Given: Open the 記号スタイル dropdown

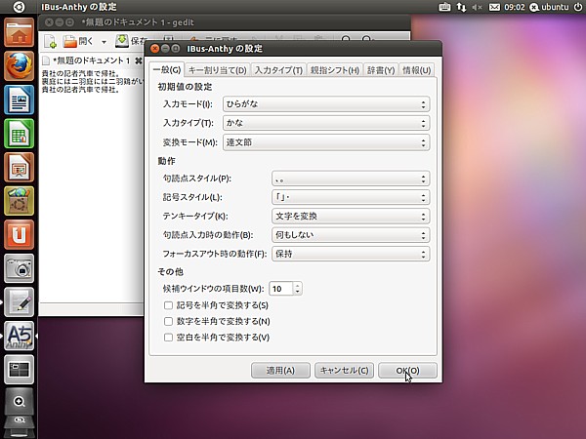Looking at the screenshot, I should point(351,197).
